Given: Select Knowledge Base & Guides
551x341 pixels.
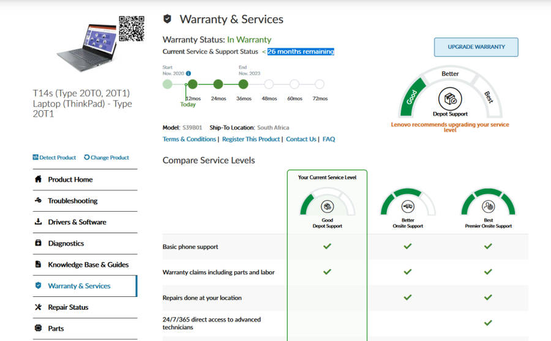Looking at the screenshot, I should pos(88,265).
